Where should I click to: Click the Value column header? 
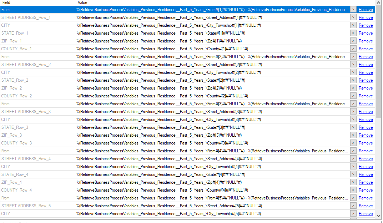(x=216, y=3)
